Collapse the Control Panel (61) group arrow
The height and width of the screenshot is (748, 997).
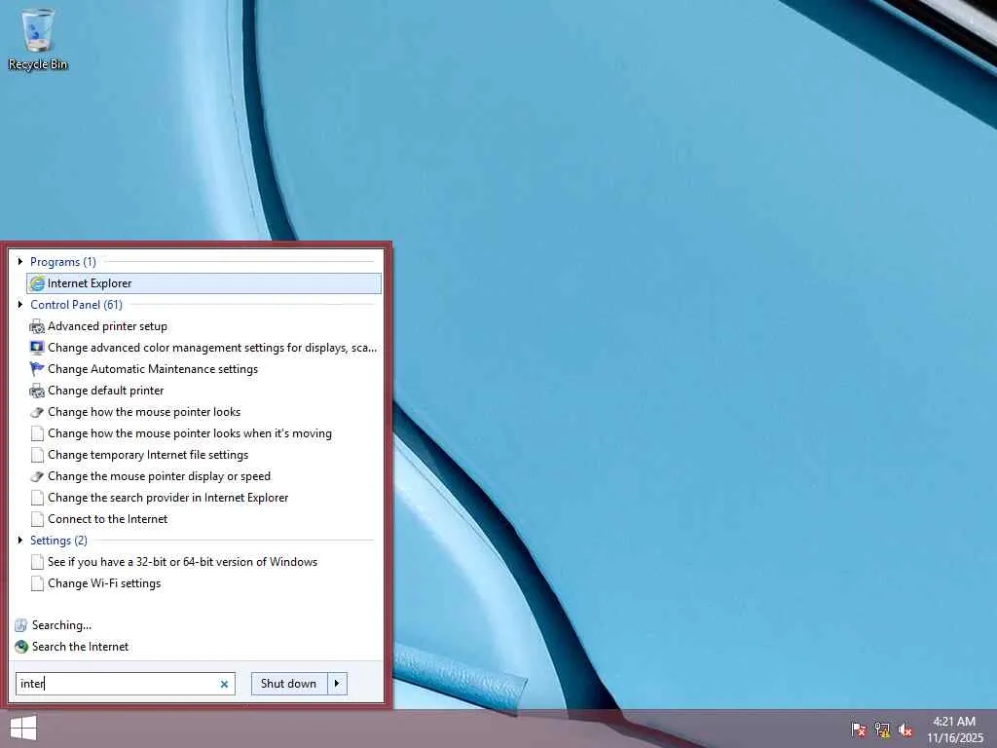[x=20, y=305]
